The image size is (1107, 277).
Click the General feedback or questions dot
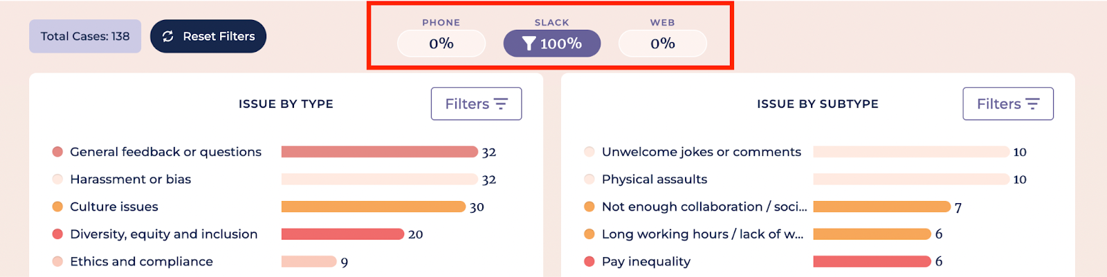coord(58,152)
